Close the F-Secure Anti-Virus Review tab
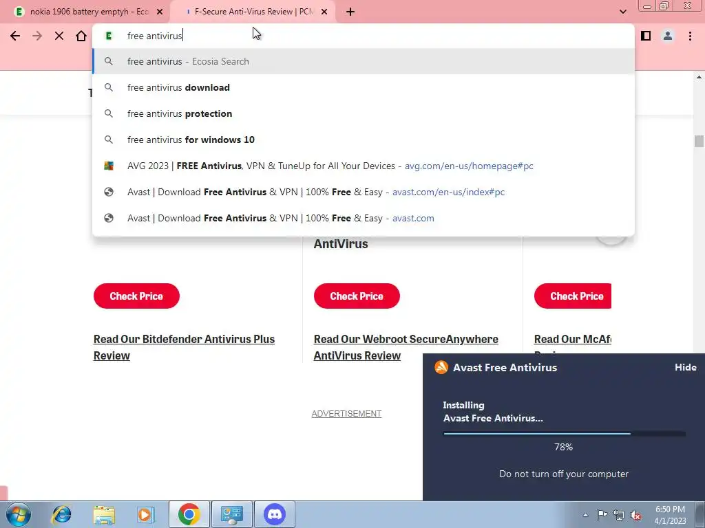The image size is (705, 528). pyautogui.click(x=324, y=12)
